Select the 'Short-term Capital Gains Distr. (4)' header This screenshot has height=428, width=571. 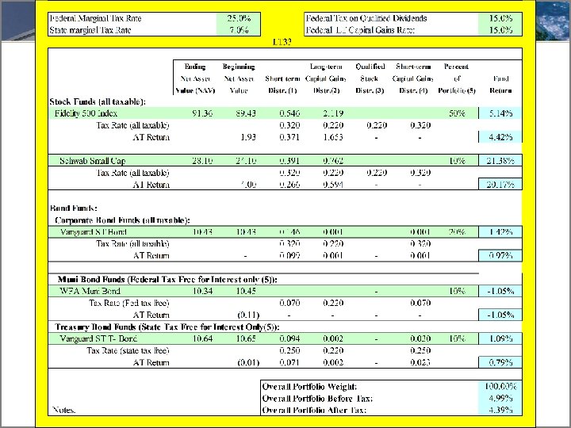pos(413,78)
